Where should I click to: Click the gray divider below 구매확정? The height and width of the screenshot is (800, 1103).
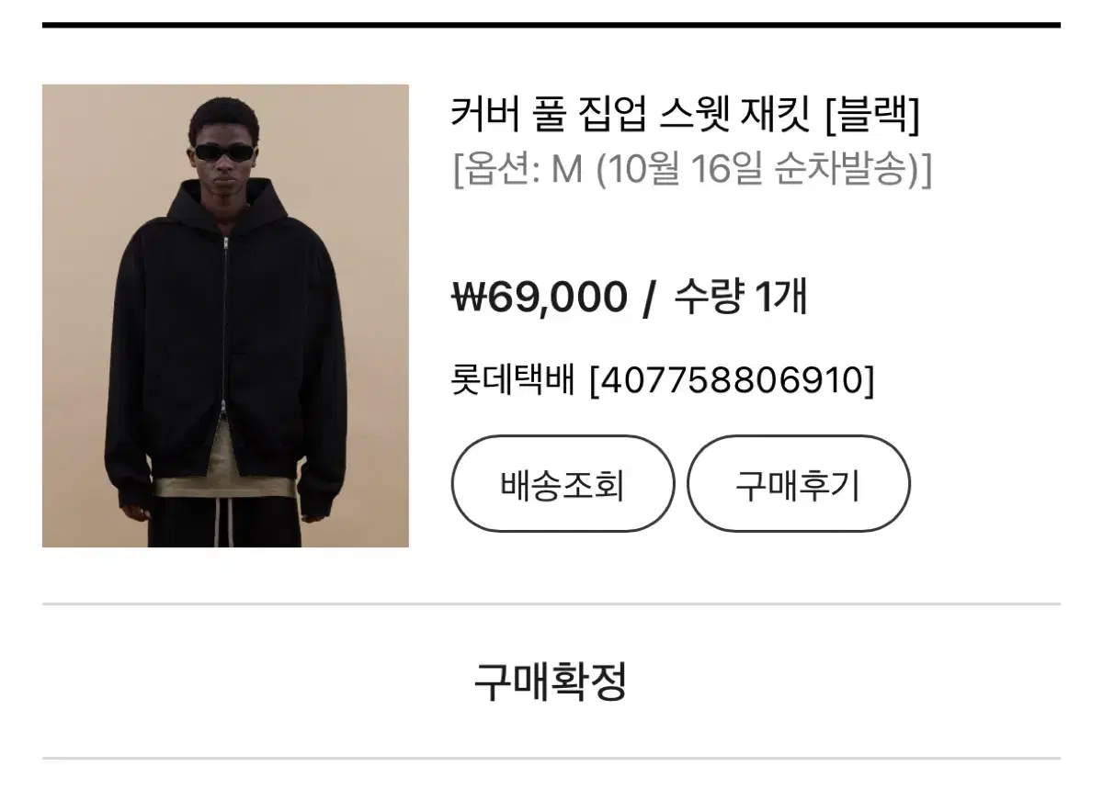551,758
